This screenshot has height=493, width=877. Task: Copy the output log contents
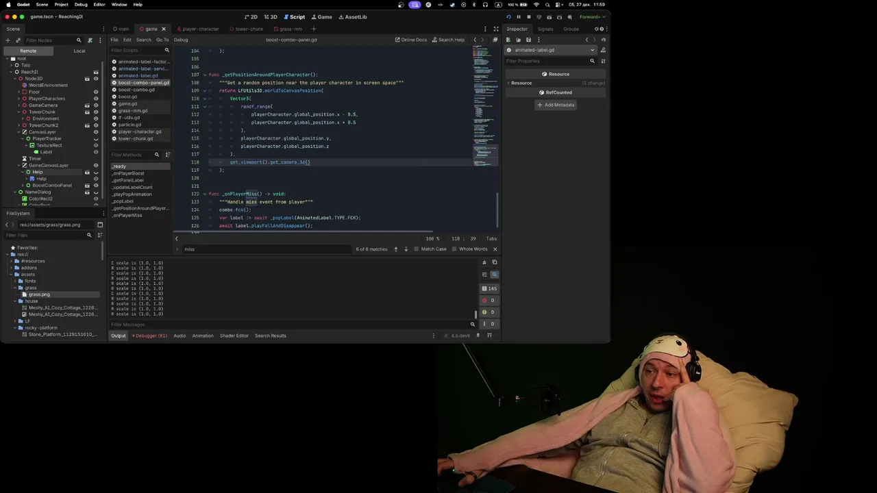[x=495, y=262]
